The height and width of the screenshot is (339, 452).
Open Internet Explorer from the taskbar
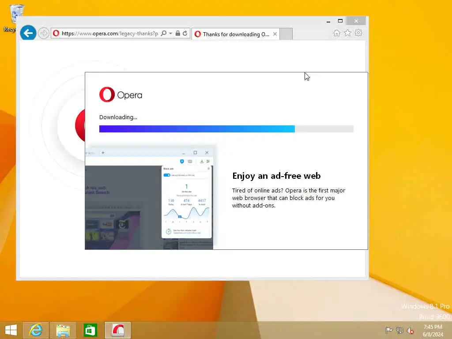click(x=36, y=330)
